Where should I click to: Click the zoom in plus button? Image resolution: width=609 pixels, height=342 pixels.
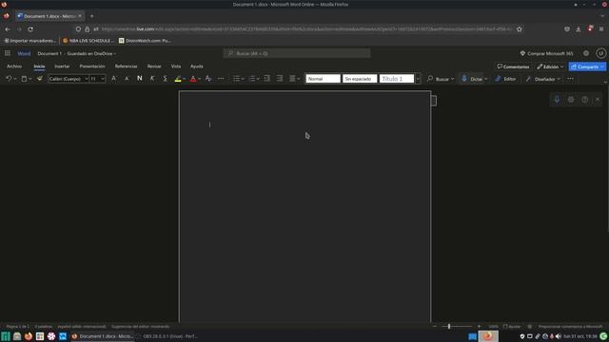point(479,327)
